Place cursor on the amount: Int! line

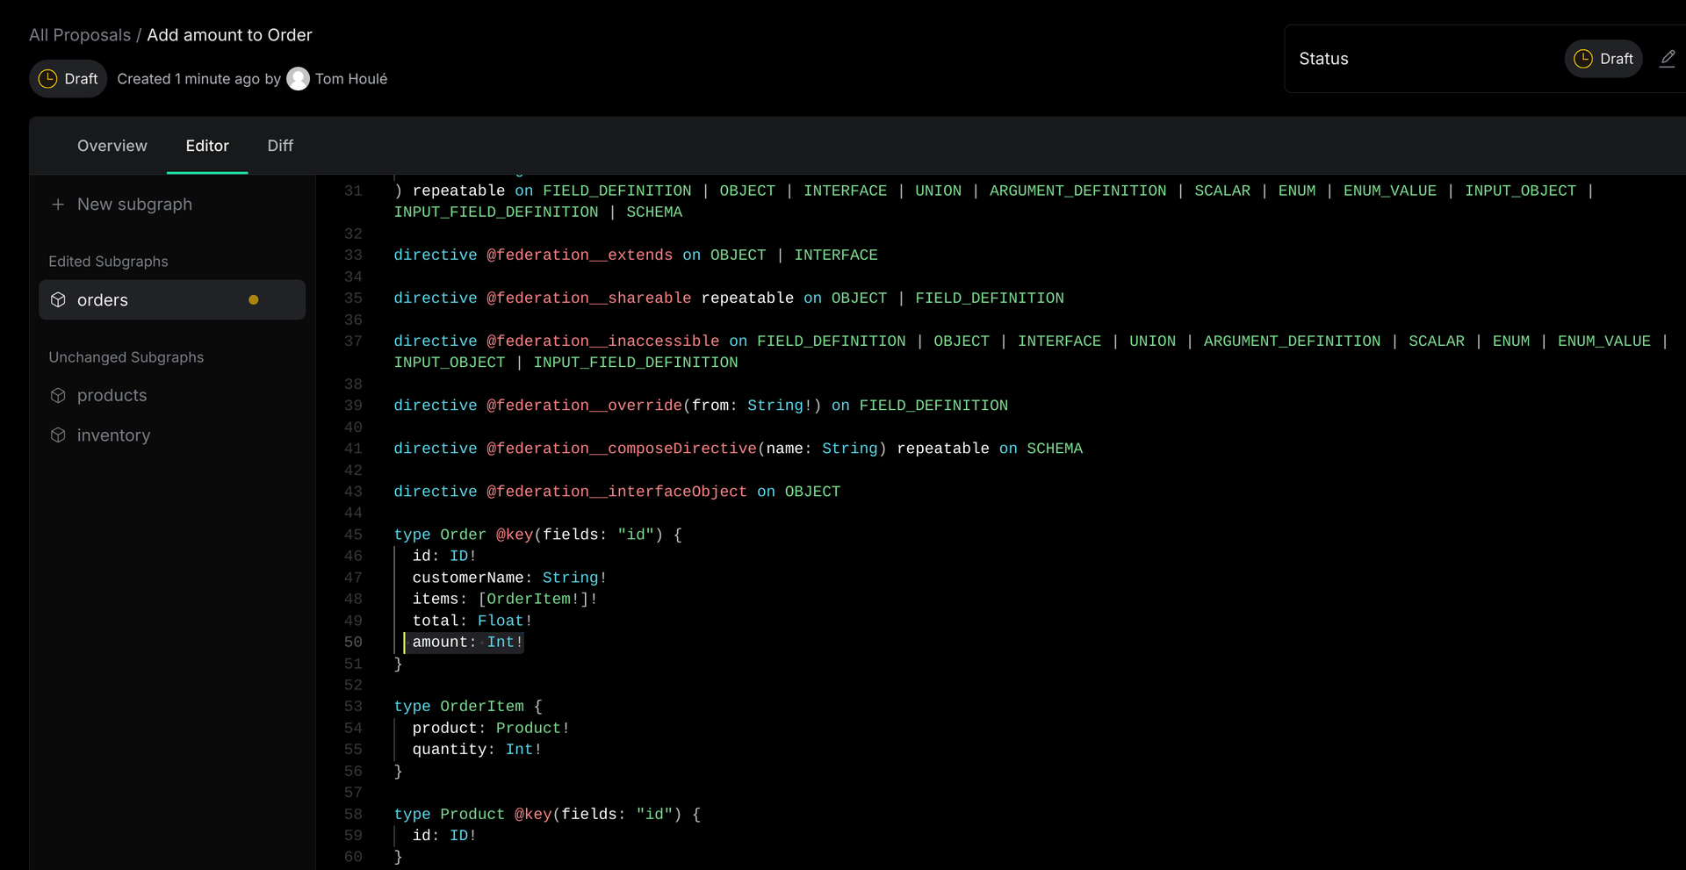pos(467,643)
